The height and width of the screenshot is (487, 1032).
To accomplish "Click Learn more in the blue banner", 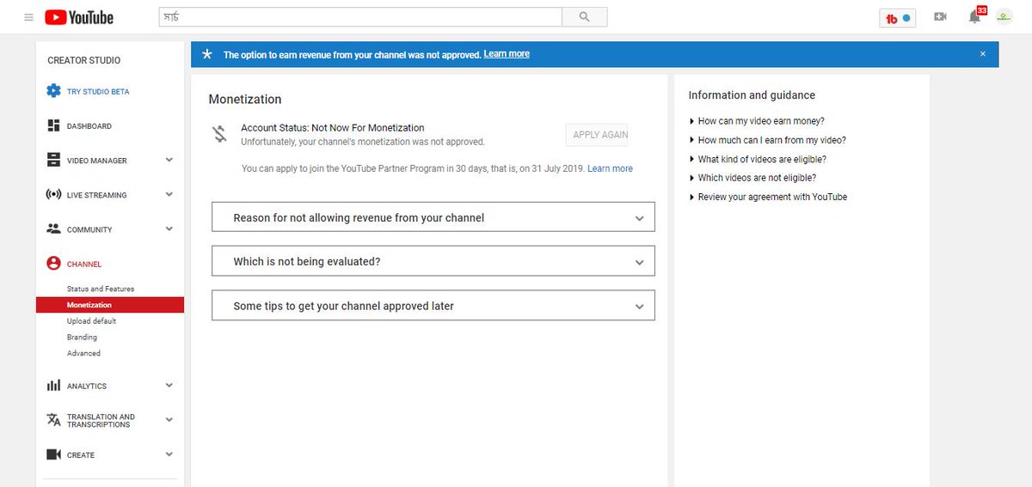I will point(507,54).
